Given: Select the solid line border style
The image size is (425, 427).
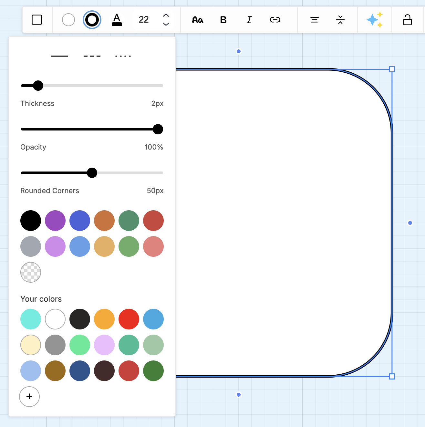Looking at the screenshot, I should (x=60, y=56).
